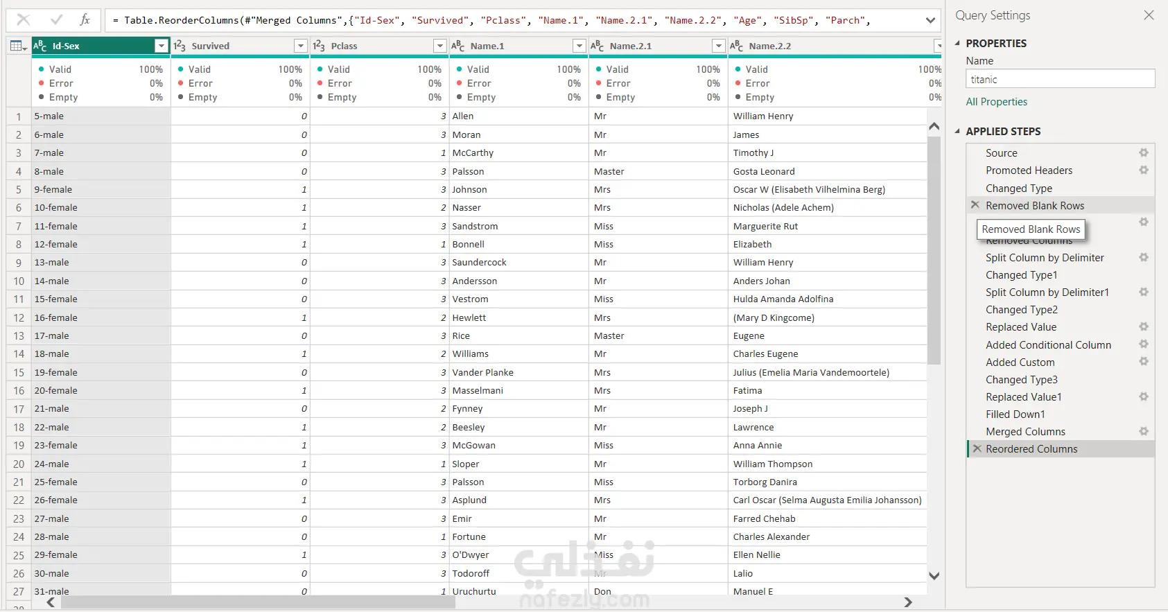Open the Id-Sex column filter dropdown
The image size is (1168, 612).
pos(162,46)
